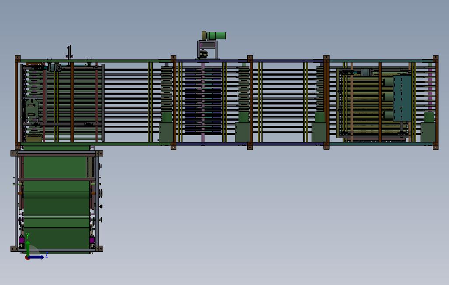Pick the vertical post bracket above left section
Screen dimensions: 449x285
(69, 52)
